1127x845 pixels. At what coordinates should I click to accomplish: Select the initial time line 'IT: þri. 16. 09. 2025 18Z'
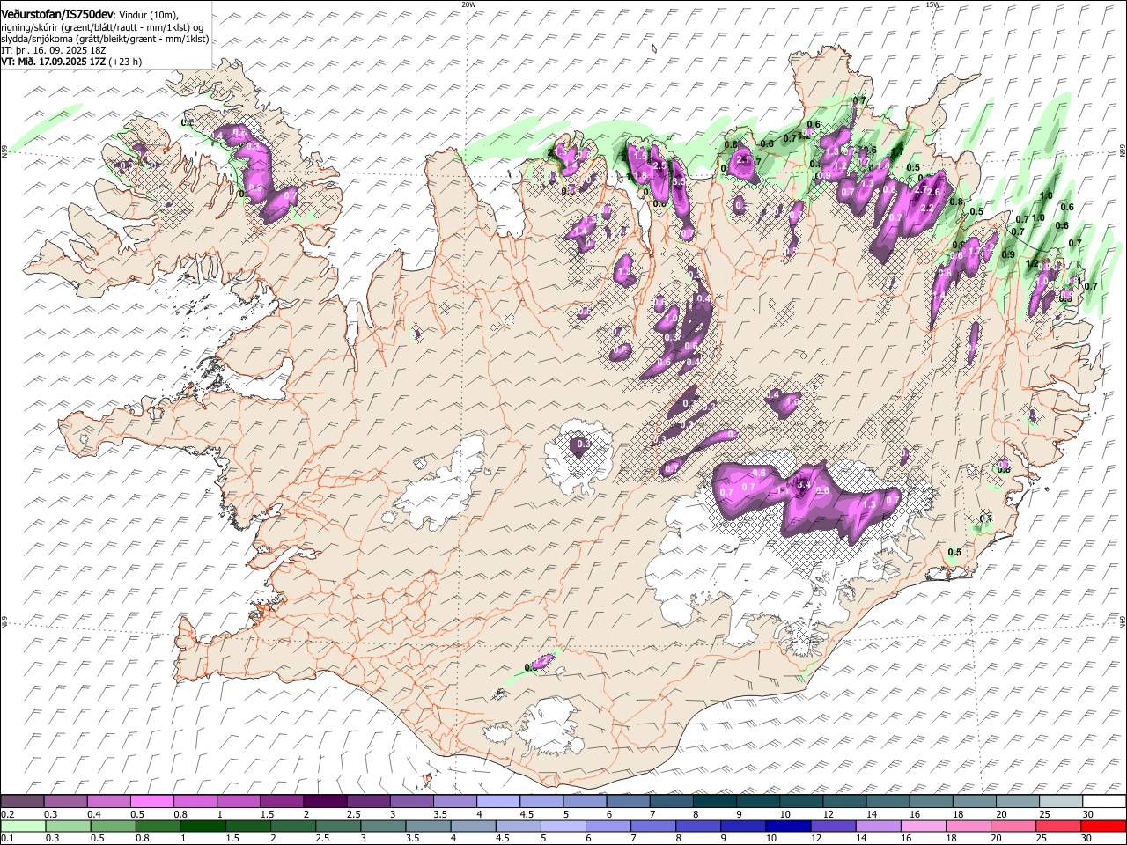54,51
